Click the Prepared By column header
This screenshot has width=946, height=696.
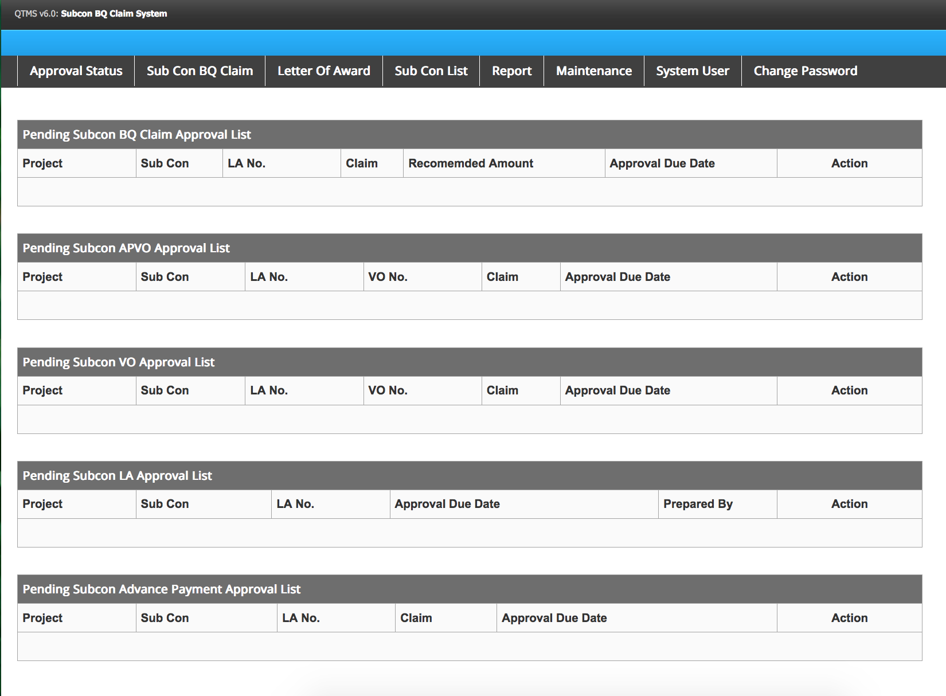tap(698, 504)
